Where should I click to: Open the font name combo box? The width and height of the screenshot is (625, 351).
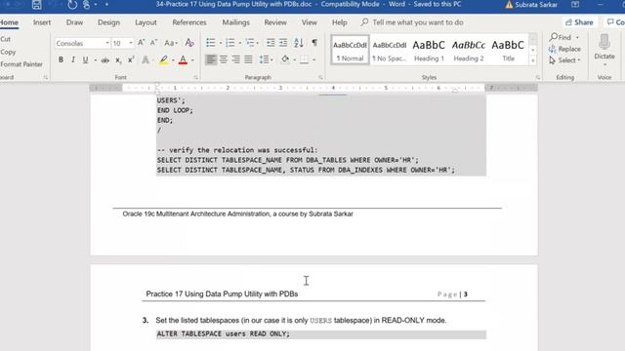coord(82,43)
